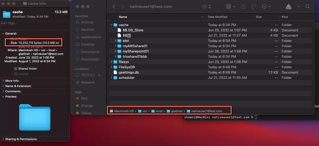Screen dimensions: 319x146
Task: Select 127.0.0.1 location in sidebar
Action: click(85, 75)
